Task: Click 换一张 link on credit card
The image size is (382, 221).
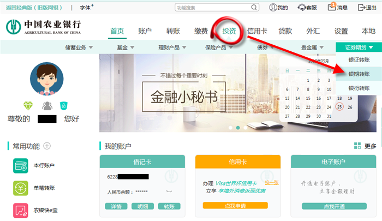Action: click(x=272, y=183)
